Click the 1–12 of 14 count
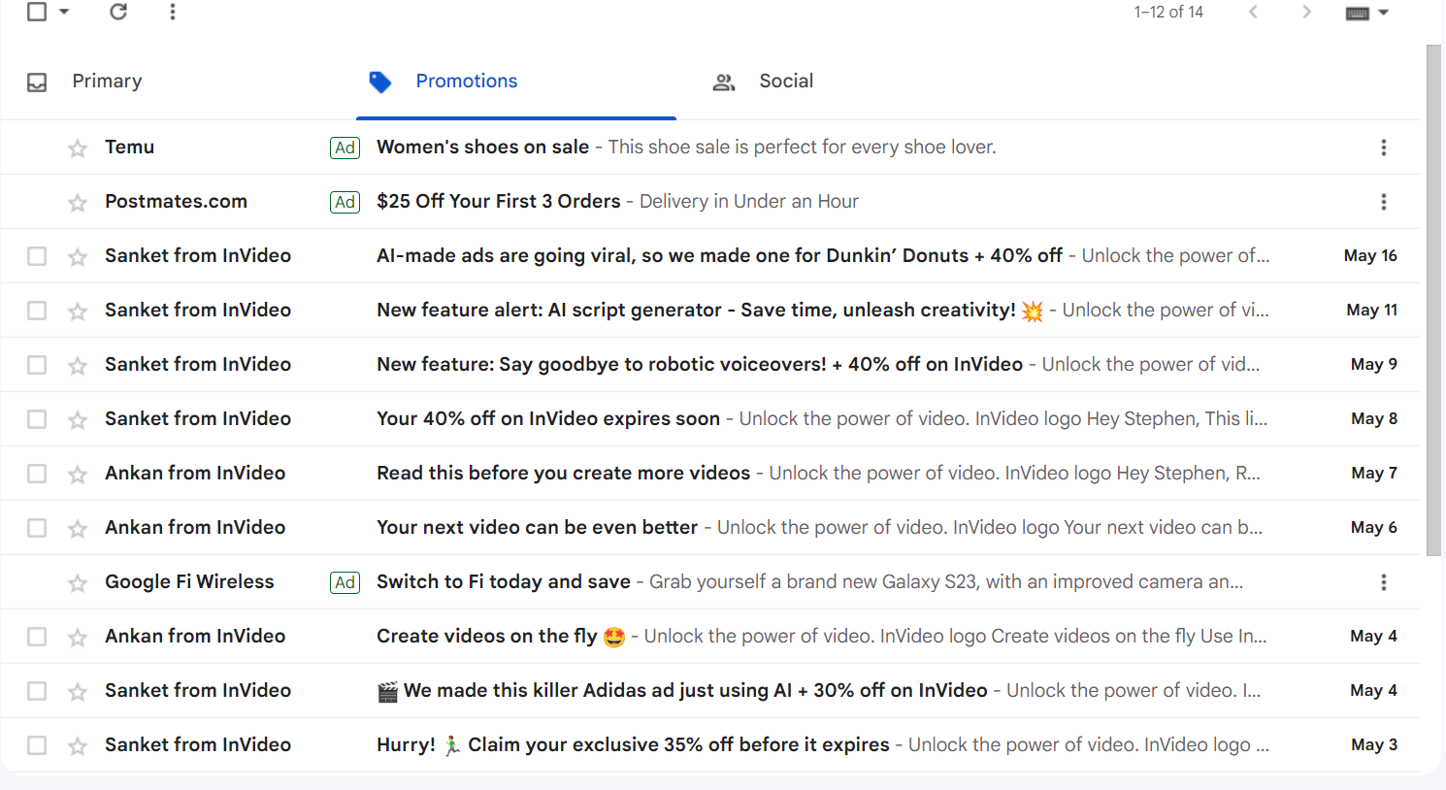The width and height of the screenshot is (1446, 790). [1168, 12]
